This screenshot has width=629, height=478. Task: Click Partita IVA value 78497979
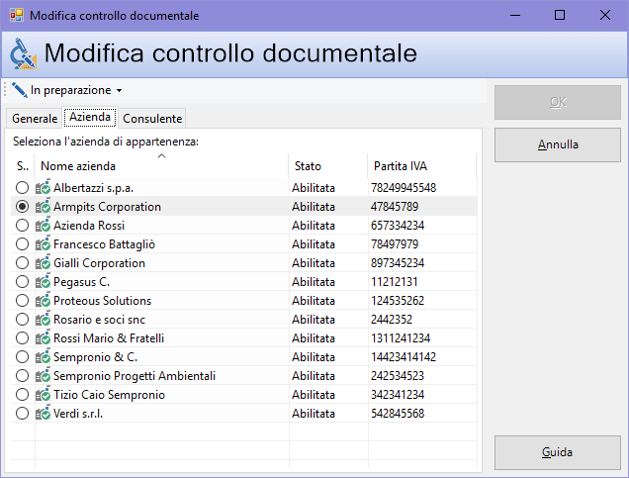(x=395, y=244)
